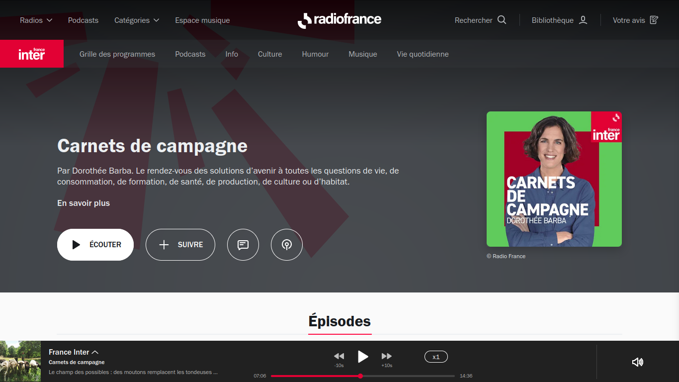Open Bibliothèque user library
Viewport: 679px width, 382px height.
click(x=560, y=20)
